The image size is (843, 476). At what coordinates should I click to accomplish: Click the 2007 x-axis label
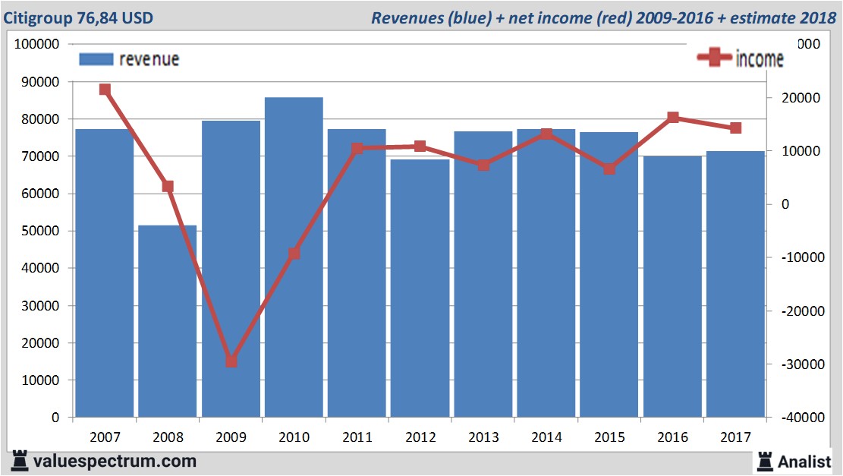coord(105,437)
